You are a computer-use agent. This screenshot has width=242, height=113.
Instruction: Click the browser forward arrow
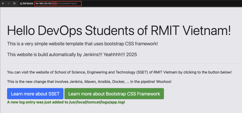(9, 3)
